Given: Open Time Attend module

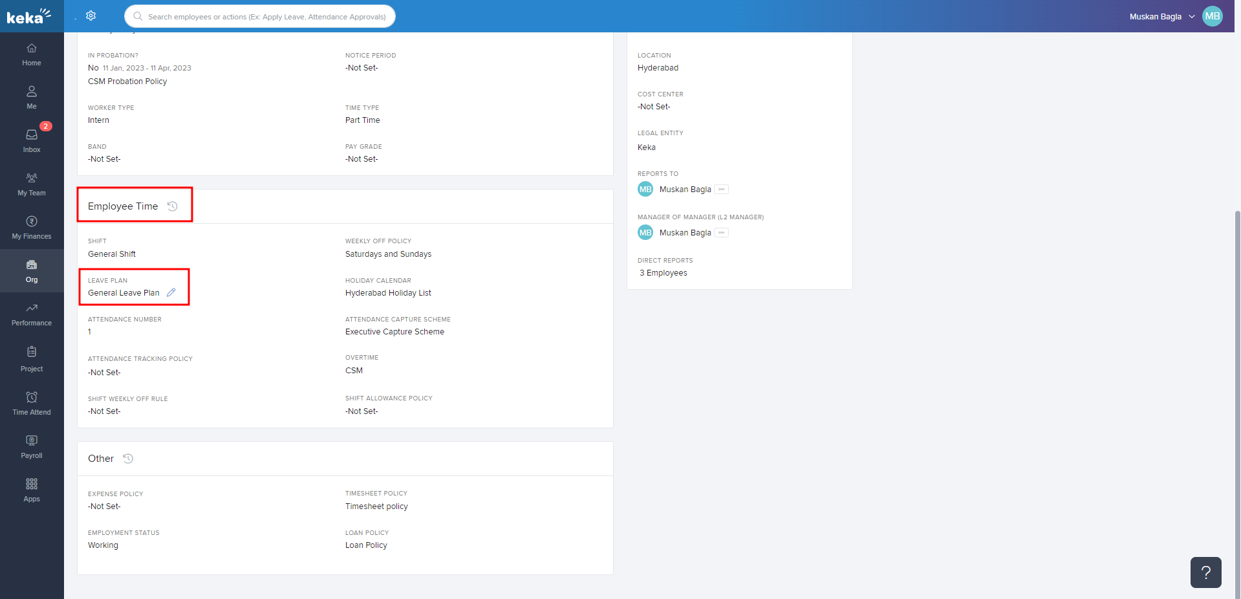Looking at the screenshot, I should pos(32,403).
